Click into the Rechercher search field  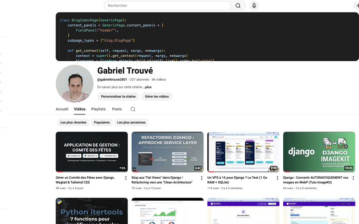tap(167, 5)
